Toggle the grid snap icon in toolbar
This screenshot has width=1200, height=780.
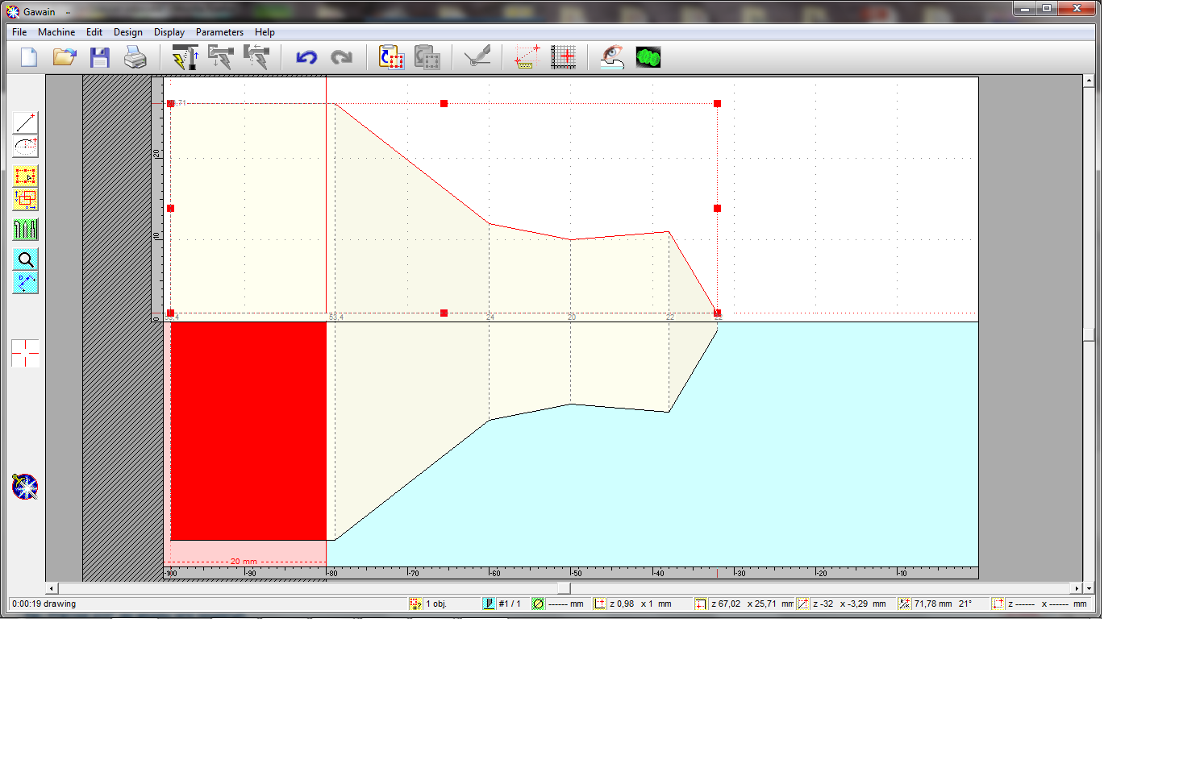point(563,57)
